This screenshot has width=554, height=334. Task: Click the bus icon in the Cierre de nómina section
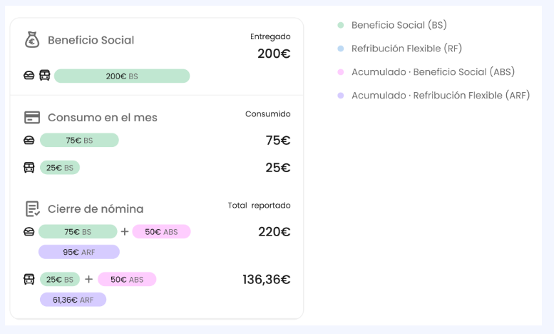pyautogui.click(x=29, y=279)
